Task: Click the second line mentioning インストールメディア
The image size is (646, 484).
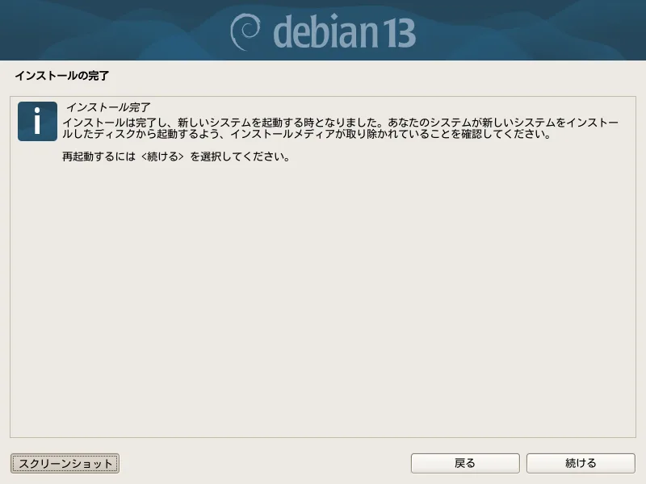Action: 307,134
